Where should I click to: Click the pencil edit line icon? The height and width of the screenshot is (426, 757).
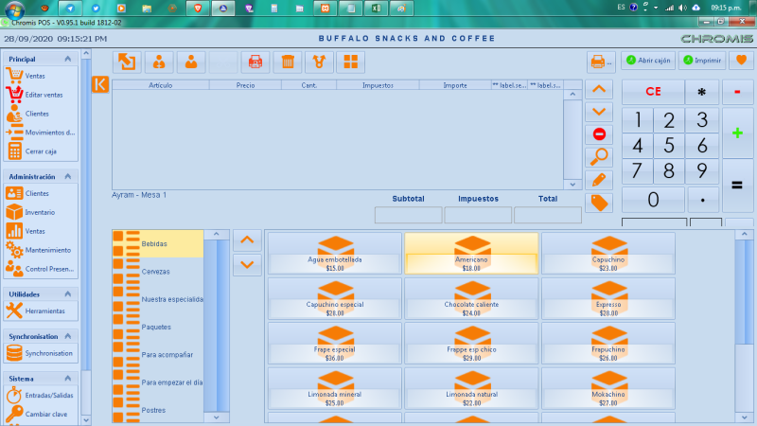click(599, 180)
